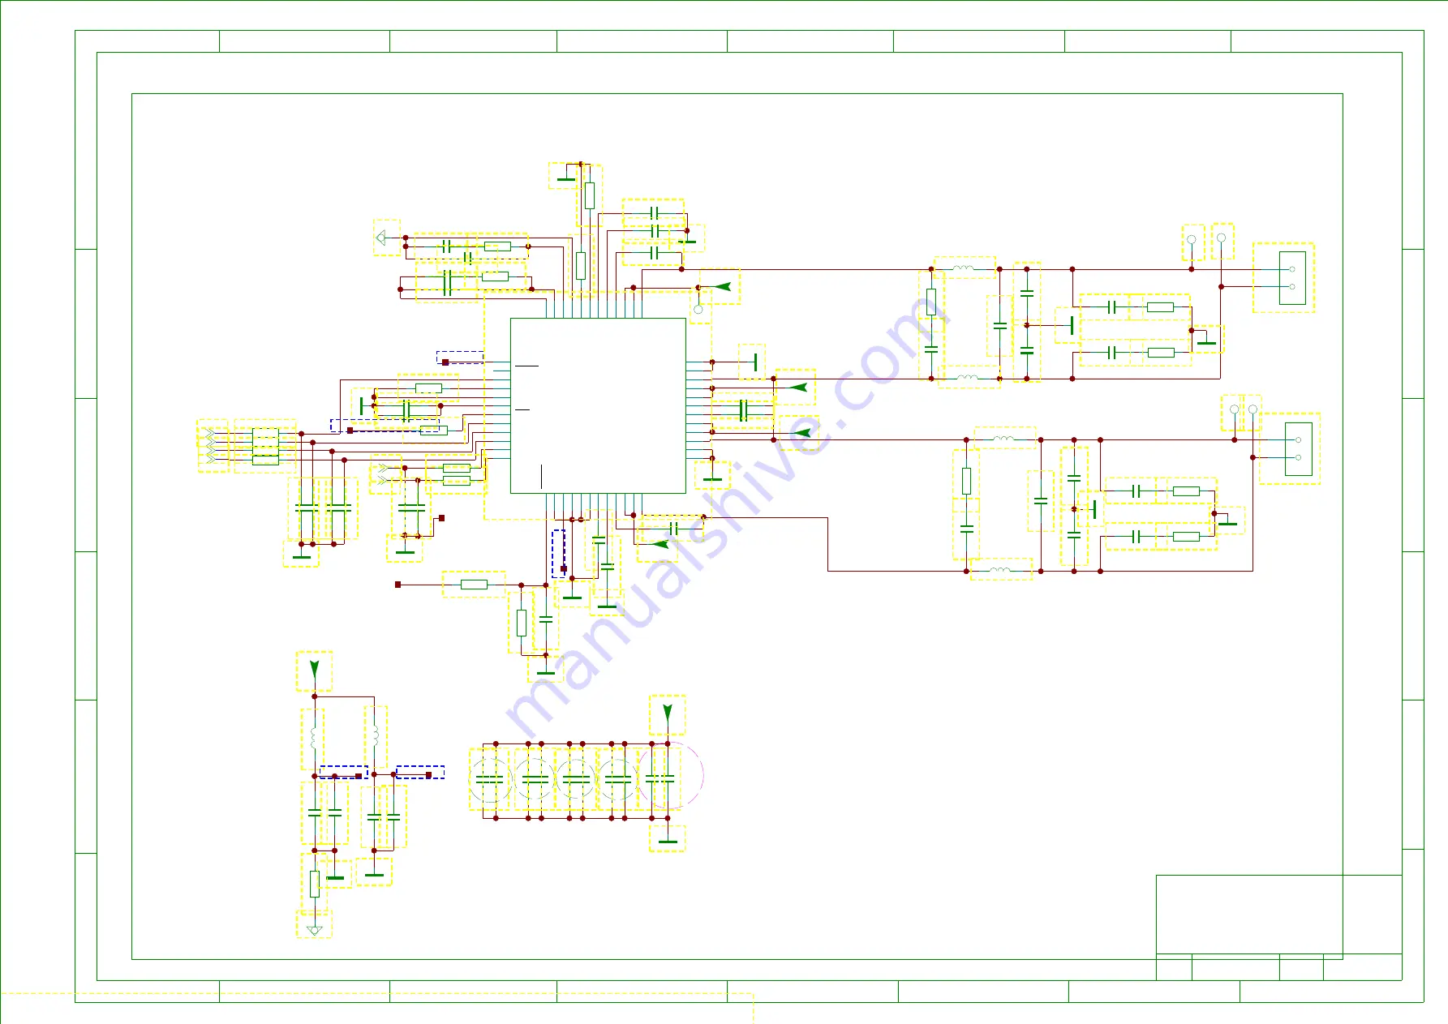Select the left vertical inductor in bottom-left circuit
1448x1024 pixels.
313,738
